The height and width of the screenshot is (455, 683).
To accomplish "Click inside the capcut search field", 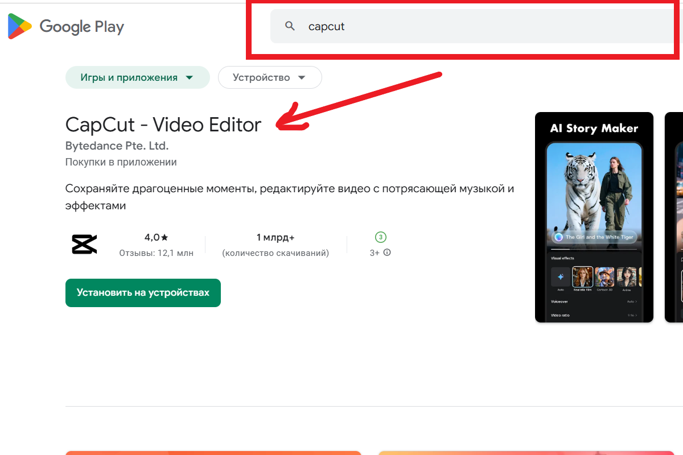I will [398, 26].
